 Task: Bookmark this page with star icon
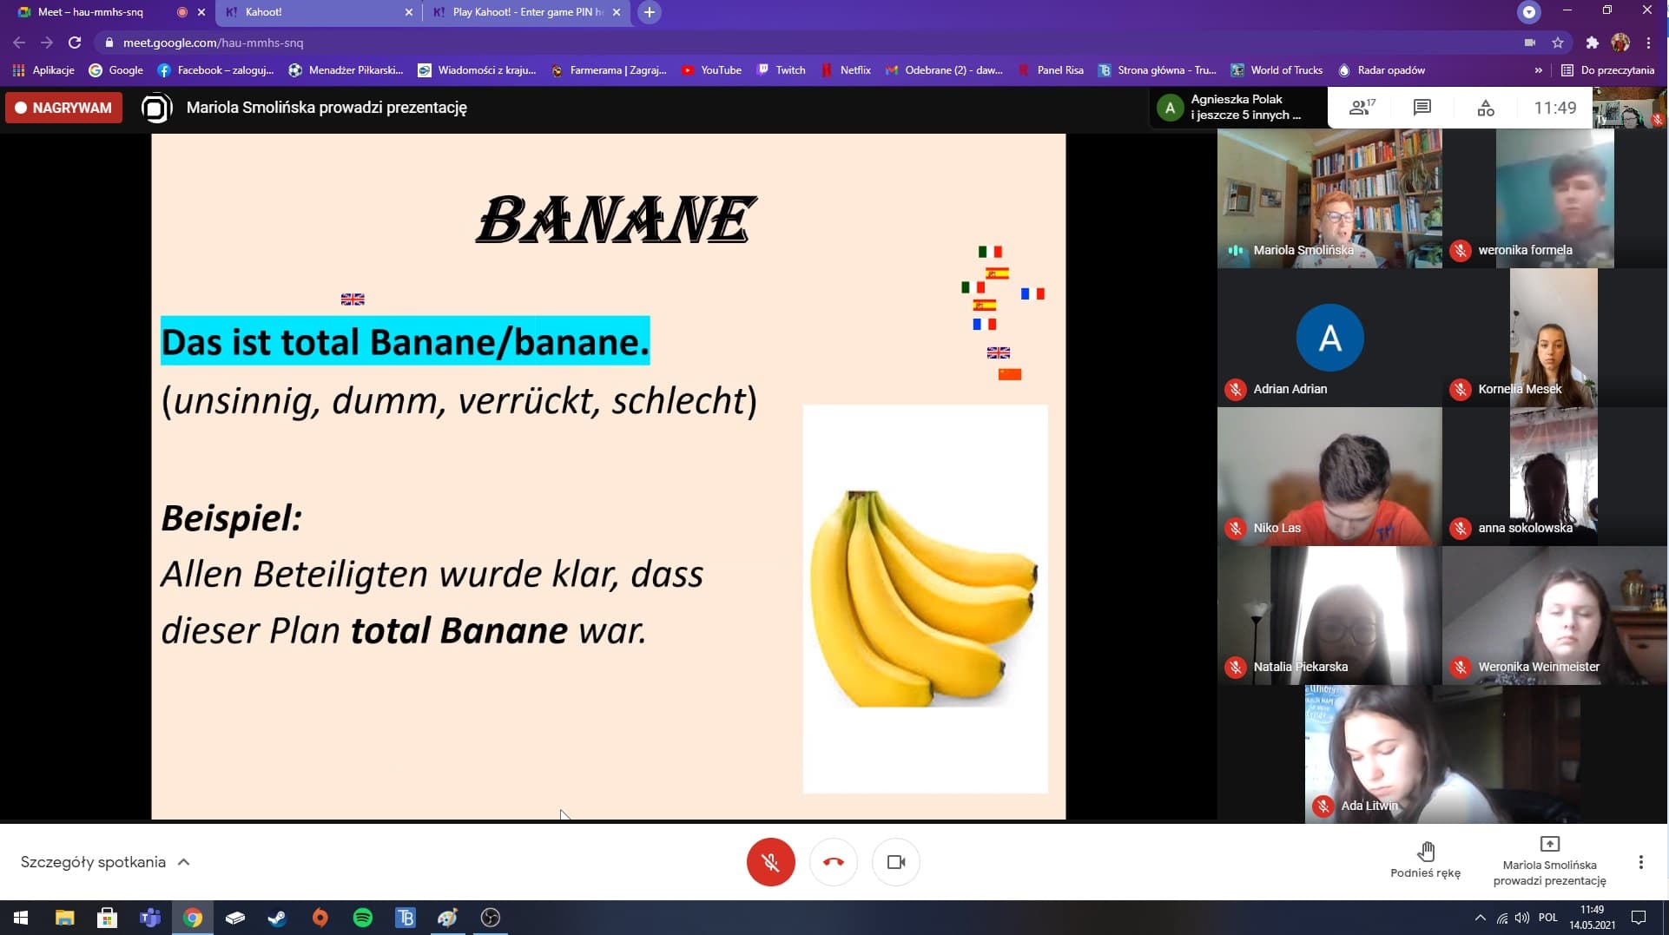(x=1558, y=43)
